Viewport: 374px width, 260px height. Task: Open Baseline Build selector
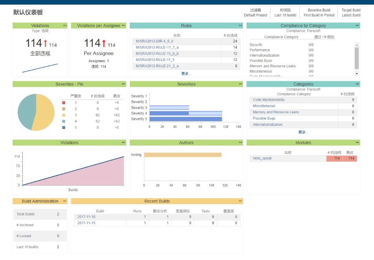(x=319, y=13)
